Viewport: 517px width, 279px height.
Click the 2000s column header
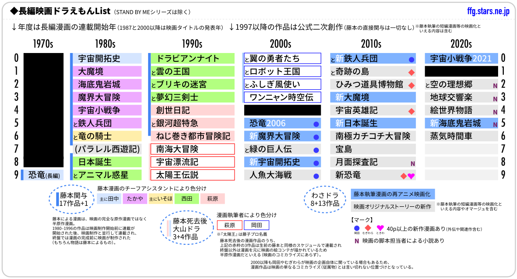(281, 44)
